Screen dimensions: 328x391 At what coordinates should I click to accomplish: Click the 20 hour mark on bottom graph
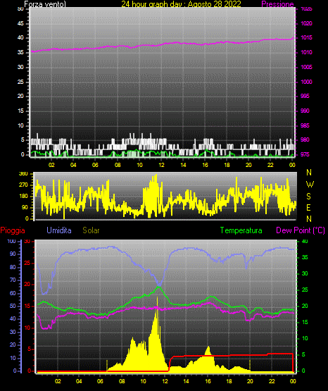[250, 381]
